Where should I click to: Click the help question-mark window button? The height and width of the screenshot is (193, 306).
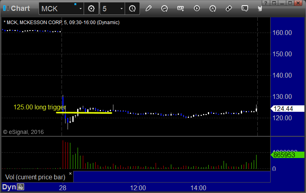(266, 3)
